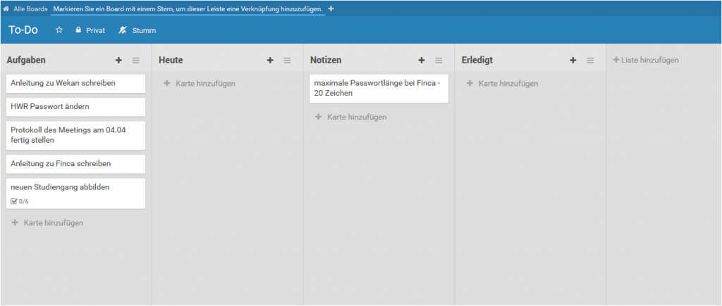The width and height of the screenshot is (722, 306).
Task: Add a card using the Aufgaben header plus
Action: (x=118, y=60)
